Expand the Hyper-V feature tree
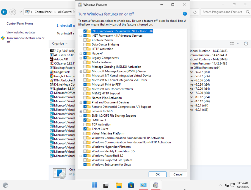Image resolution: width=251 pixels, height=190 pixels. coord(81,54)
